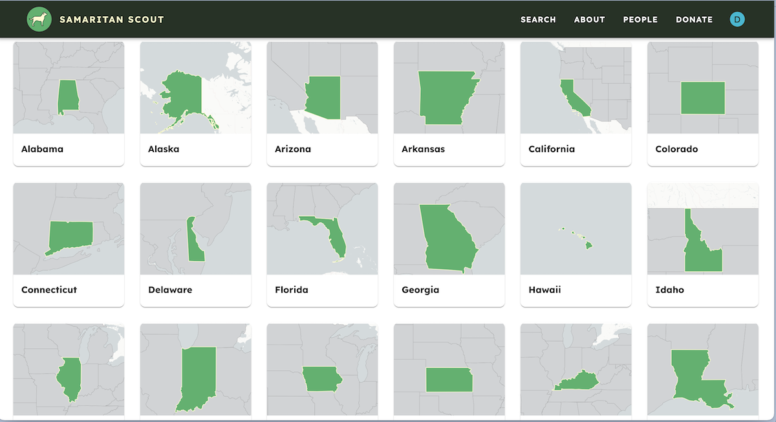
Task: Click the Connecticut label
Action: click(x=49, y=290)
